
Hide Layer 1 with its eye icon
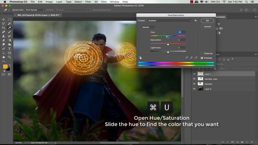(194, 74)
